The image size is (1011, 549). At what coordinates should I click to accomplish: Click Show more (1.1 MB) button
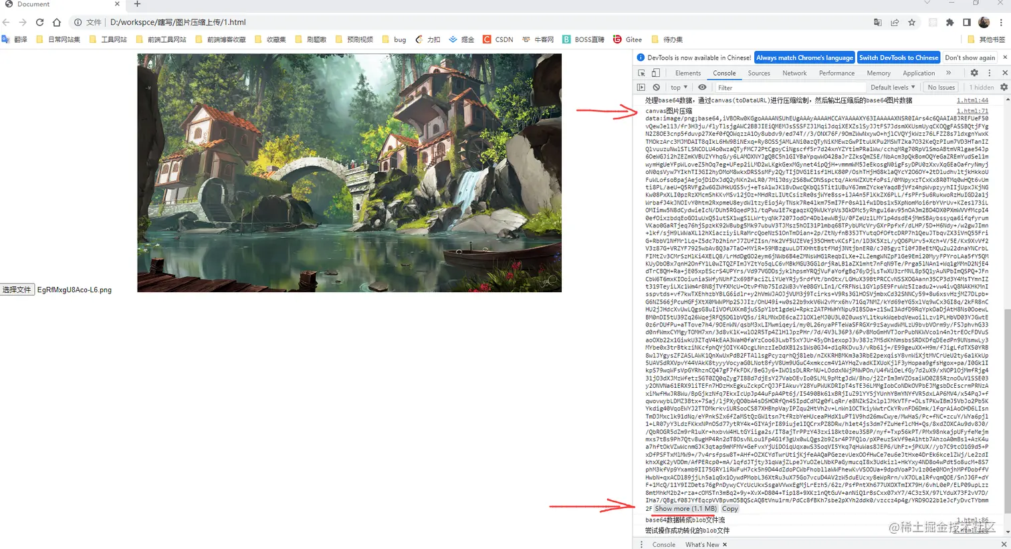685,509
